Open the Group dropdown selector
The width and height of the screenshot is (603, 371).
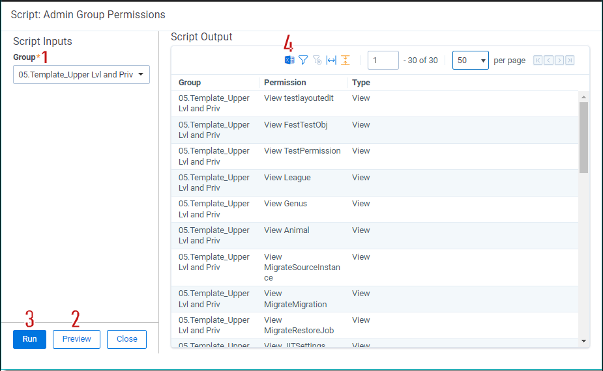point(81,74)
